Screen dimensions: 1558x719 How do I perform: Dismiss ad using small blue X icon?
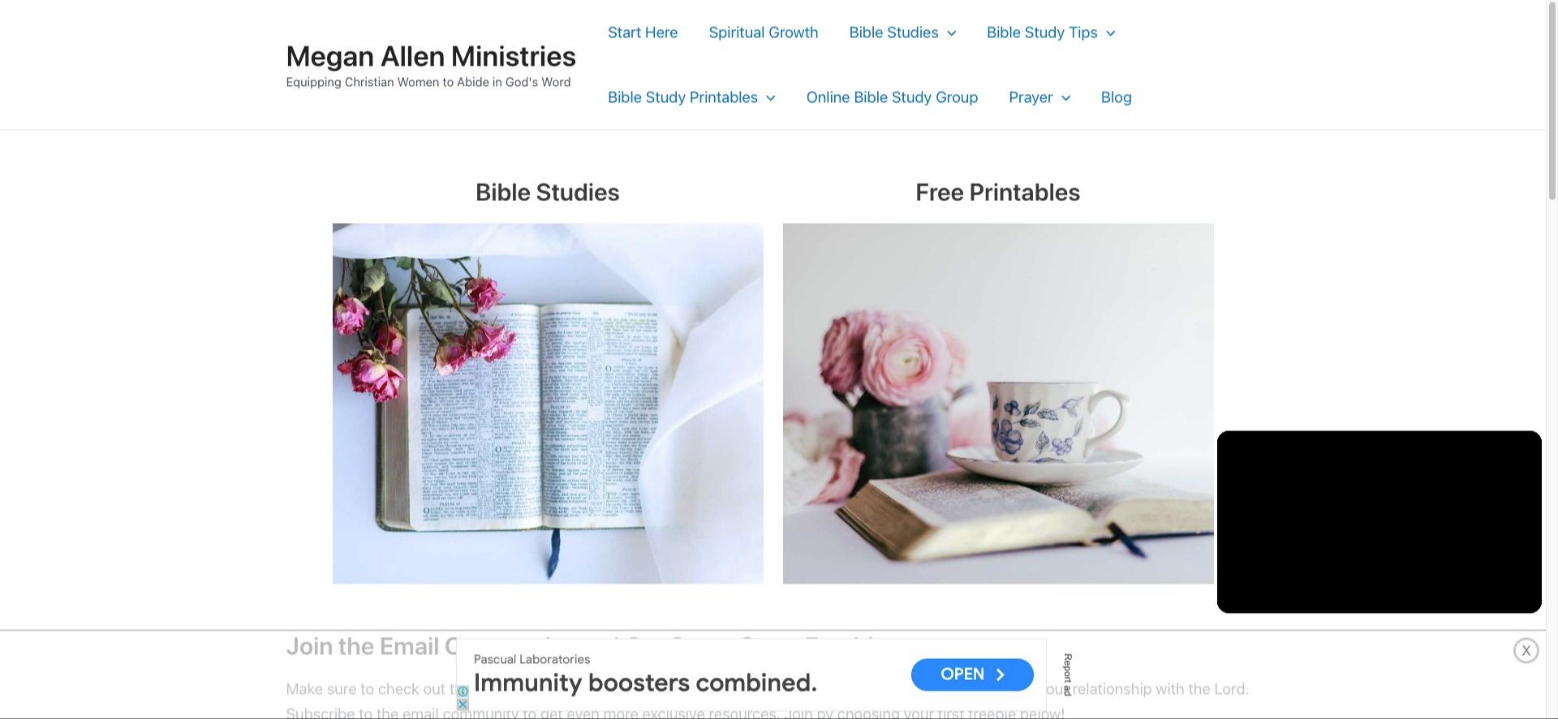463,704
